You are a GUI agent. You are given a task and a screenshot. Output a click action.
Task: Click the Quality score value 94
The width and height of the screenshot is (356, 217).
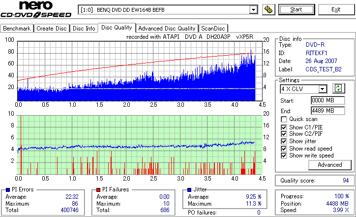pyautogui.click(x=346, y=181)
